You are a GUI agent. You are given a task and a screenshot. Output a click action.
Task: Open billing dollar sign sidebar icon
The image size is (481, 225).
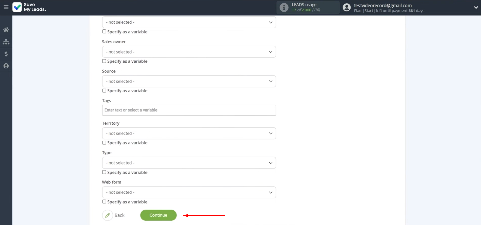tap(6, 54)
